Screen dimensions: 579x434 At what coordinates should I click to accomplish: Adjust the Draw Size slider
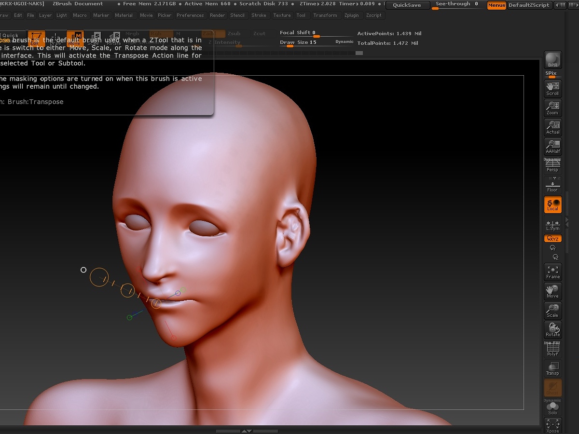[316, 43]
